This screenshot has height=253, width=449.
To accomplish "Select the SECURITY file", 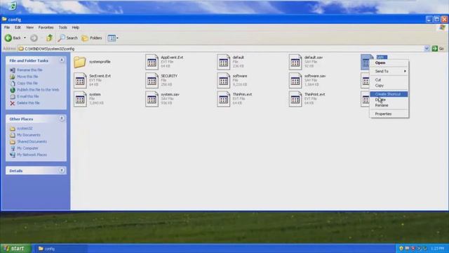I will (161, 80).
